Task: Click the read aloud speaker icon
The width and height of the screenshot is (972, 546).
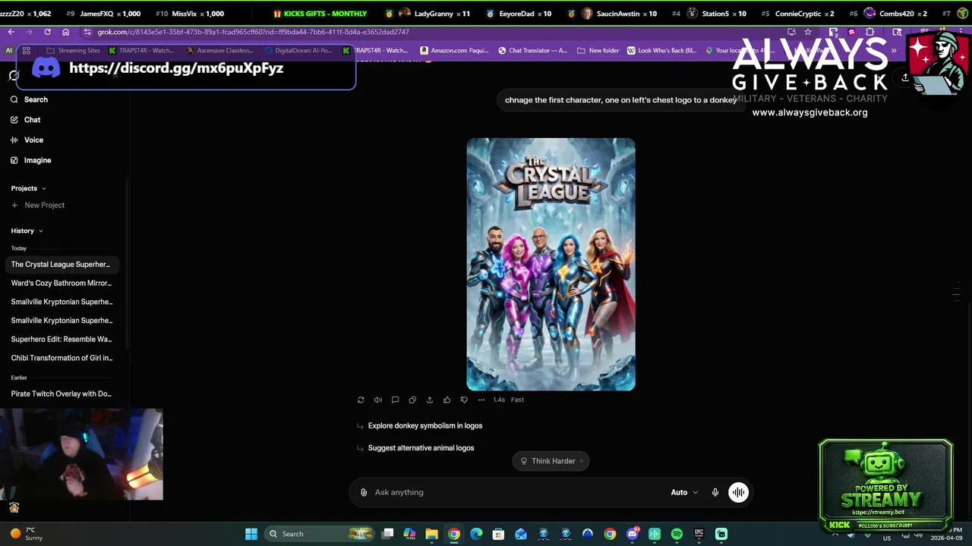Action: (378, 400)
